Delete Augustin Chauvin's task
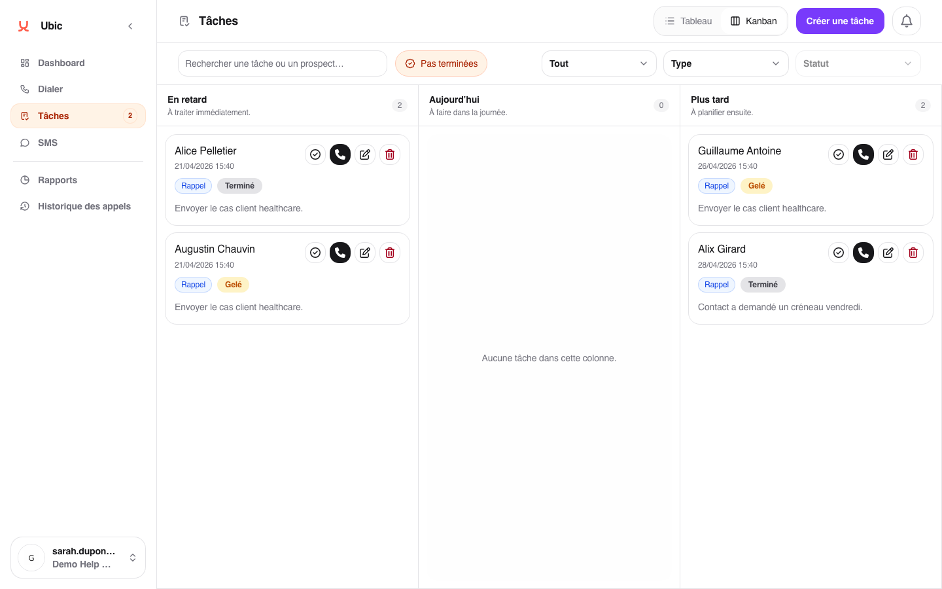The height and width of the screenshot is (589, 942). point(390,253)
